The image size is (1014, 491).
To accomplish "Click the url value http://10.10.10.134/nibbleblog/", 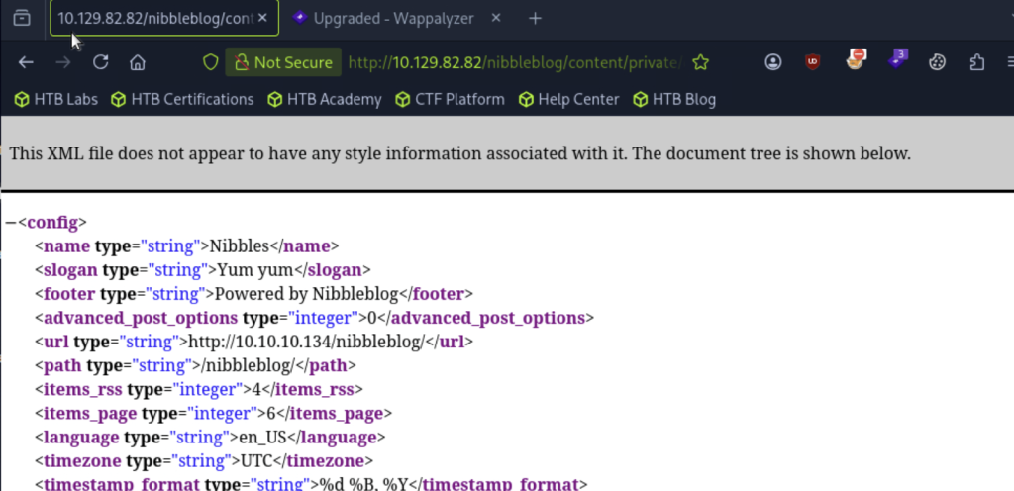I will pos(307,342).
